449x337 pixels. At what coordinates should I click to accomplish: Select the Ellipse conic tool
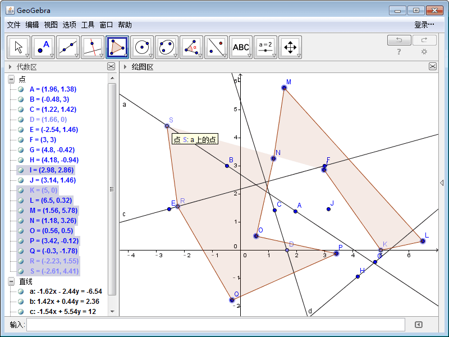click(166, 47)
